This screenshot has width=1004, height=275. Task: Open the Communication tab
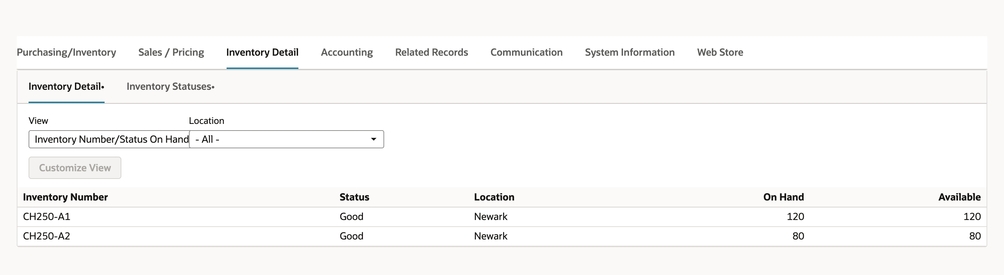coord(526,52)
